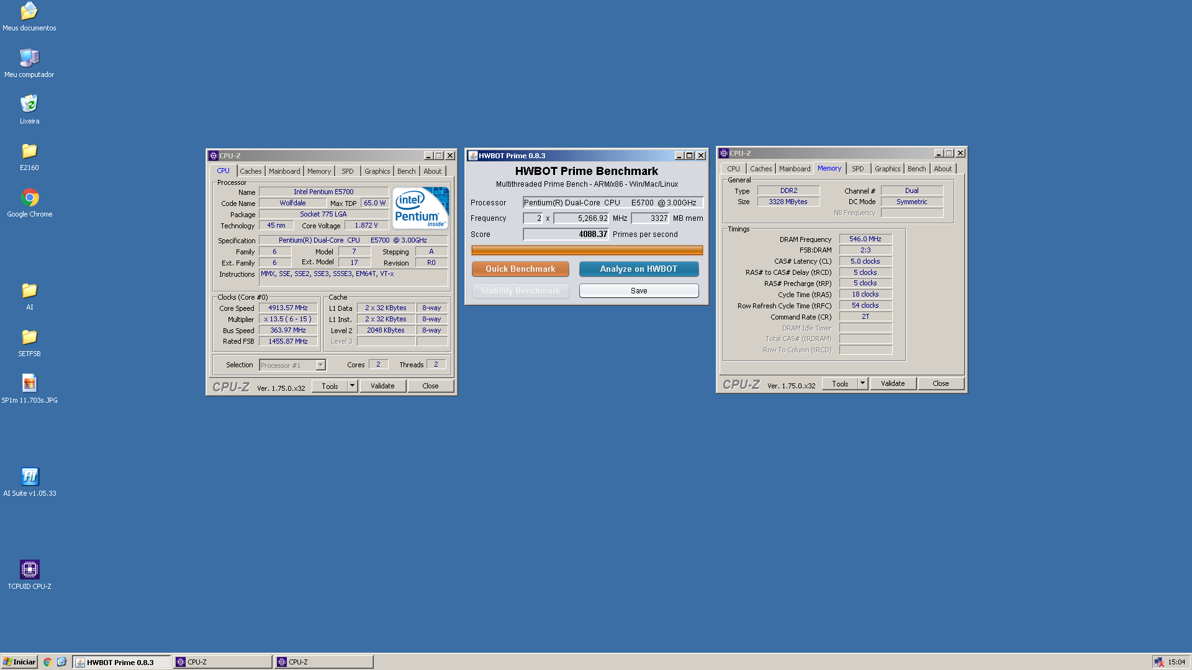Switch to HWBOT Prime 0.8.3 taskbar button
1192x670 pixels.
pyautogui.click(x=121, y=662)
